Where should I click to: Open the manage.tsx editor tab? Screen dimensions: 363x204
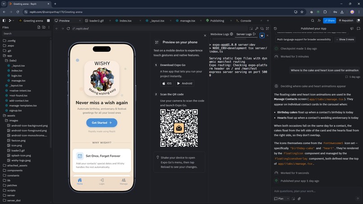coord(187,21)
